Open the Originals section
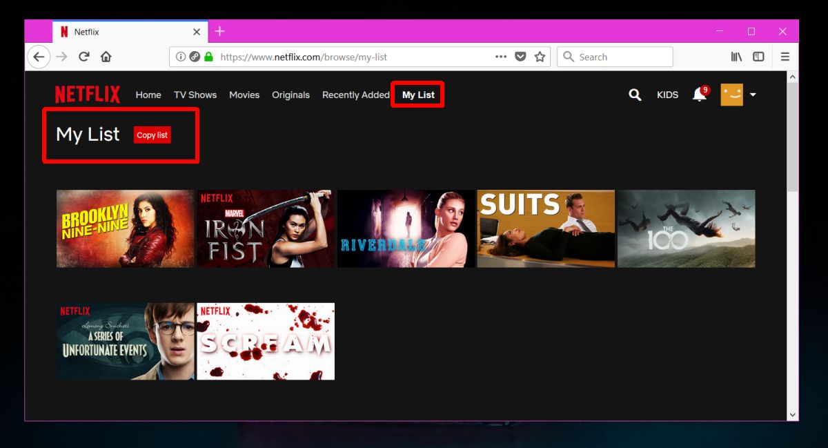This screenshot has width=828, height=448. pyautogui.click(x=290, y=95)
